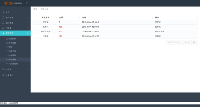Click the chart icon beside 奖金核算

7,39
